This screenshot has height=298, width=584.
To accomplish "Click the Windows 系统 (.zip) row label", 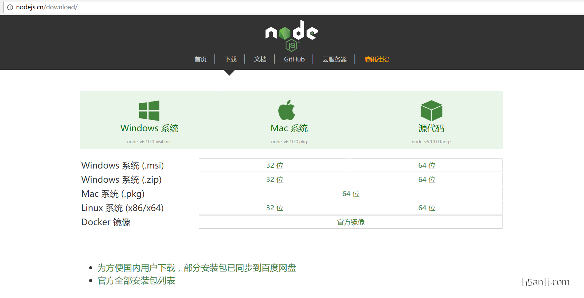I will (122, 180).
